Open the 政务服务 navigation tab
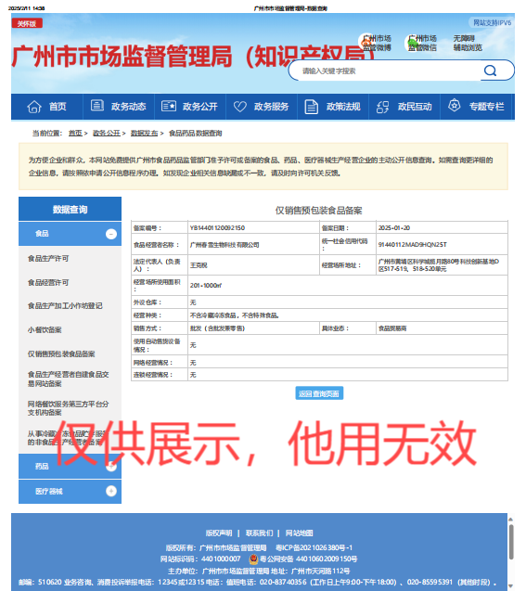Image resolution: width=526 pixels, height=591 pixels. click(262, 107)
